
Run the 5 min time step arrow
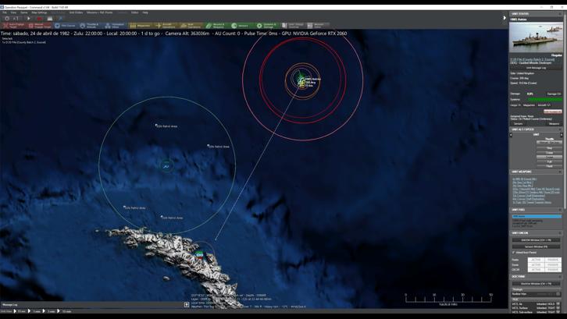point(44,311)
